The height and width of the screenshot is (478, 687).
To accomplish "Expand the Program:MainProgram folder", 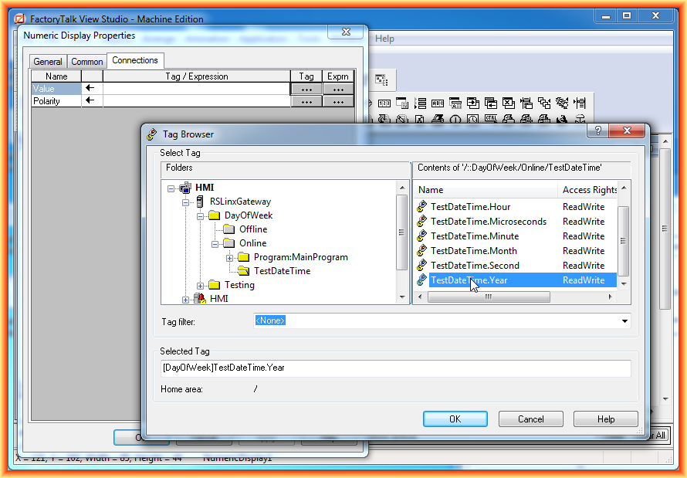I will tap(229, 257).
